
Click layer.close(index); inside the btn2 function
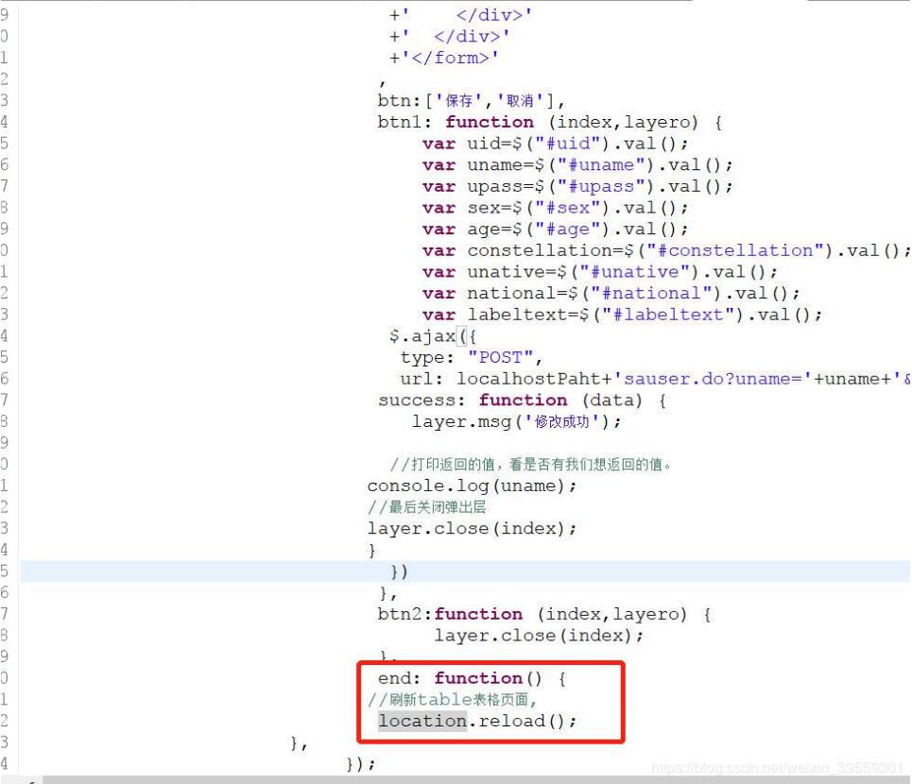[x=539, y=636]
